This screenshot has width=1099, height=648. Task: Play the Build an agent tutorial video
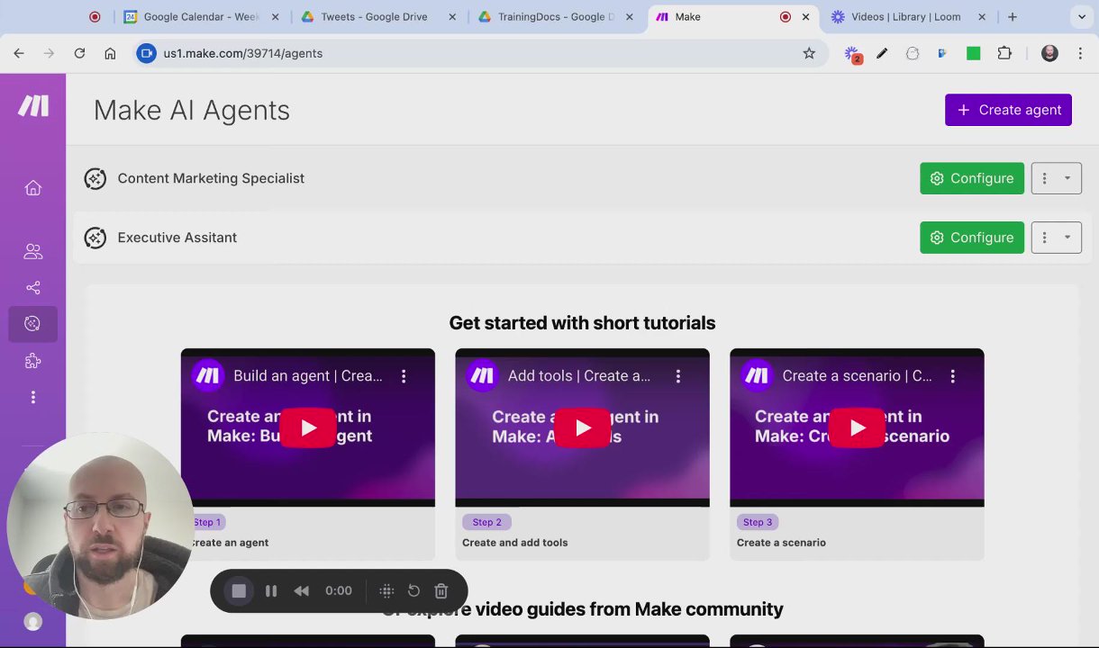[x=308, y=427]
